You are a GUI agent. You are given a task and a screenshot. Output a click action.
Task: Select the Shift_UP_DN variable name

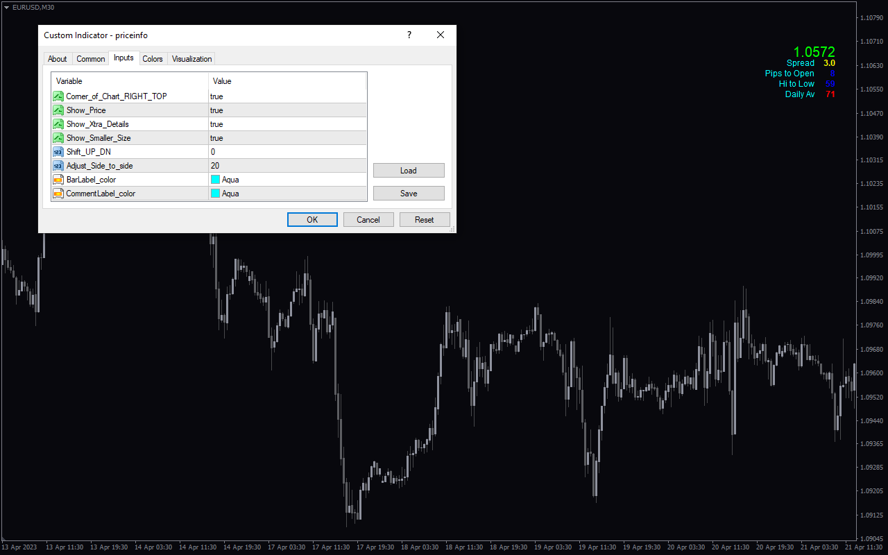tap(89, 152)
